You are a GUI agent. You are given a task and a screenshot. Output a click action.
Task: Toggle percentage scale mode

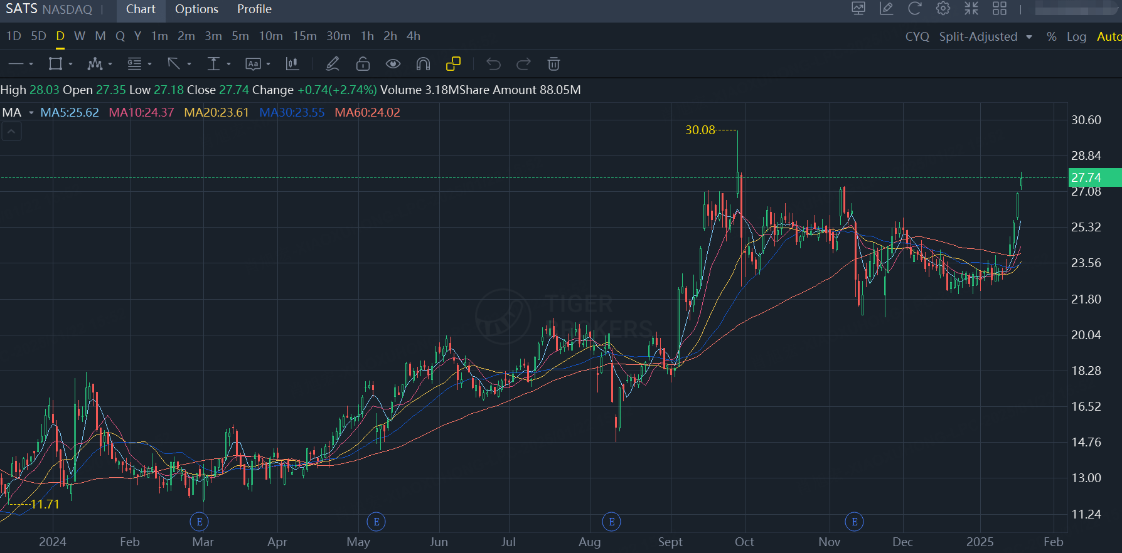click(x=1052, y=36)
